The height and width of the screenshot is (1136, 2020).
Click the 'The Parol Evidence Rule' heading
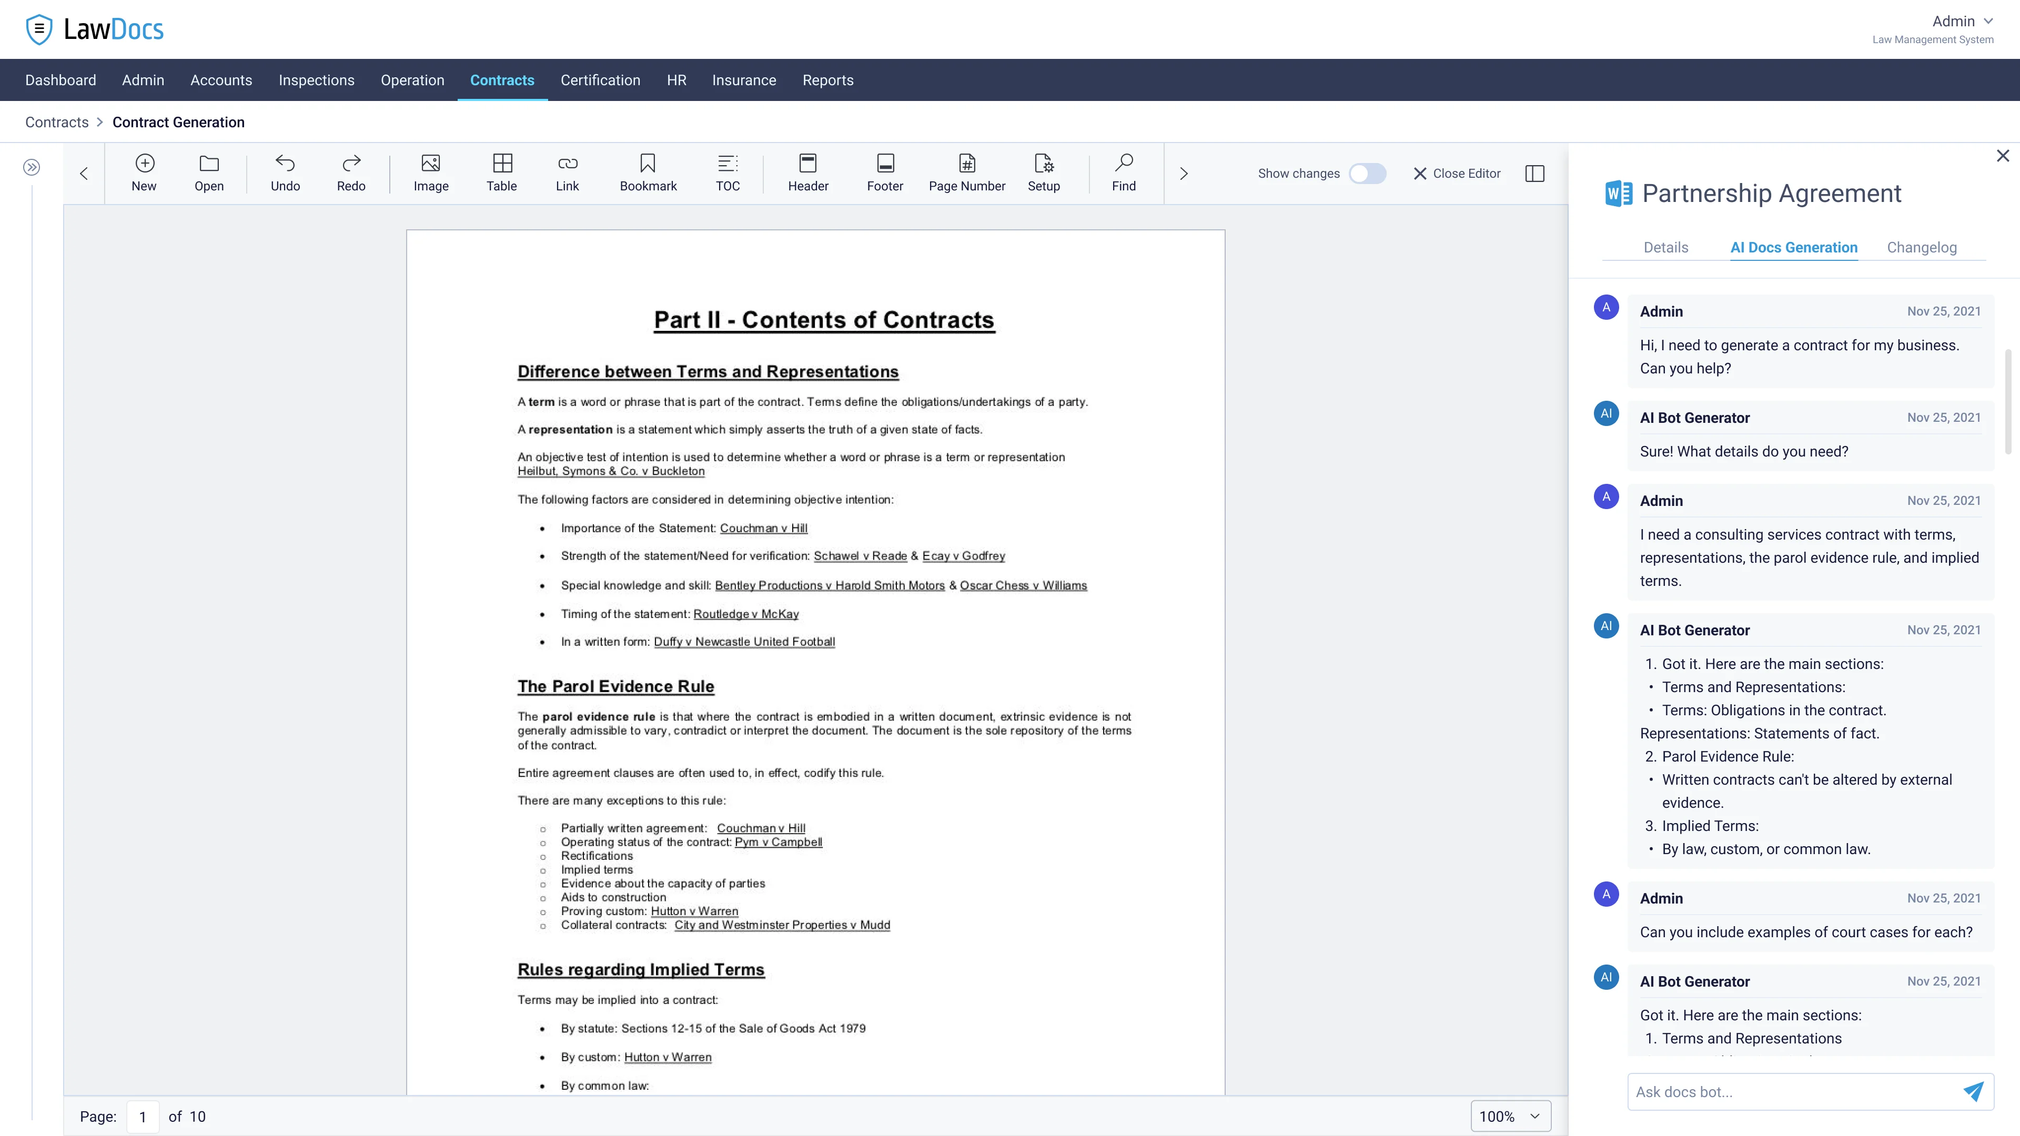click(615, 686)
